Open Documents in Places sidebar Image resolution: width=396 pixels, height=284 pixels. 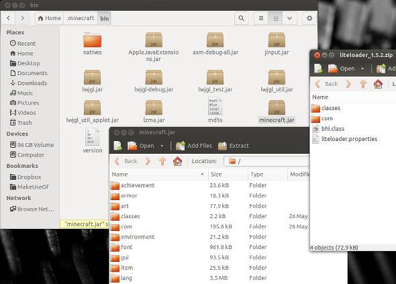coord(29,73)
